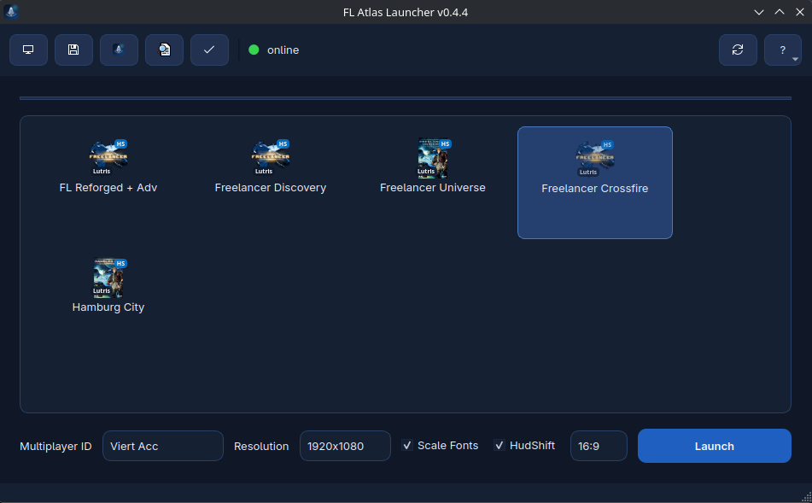This screenshot has width=812, height=503.
Task: Click the green online status indicator
Action: 254,50
